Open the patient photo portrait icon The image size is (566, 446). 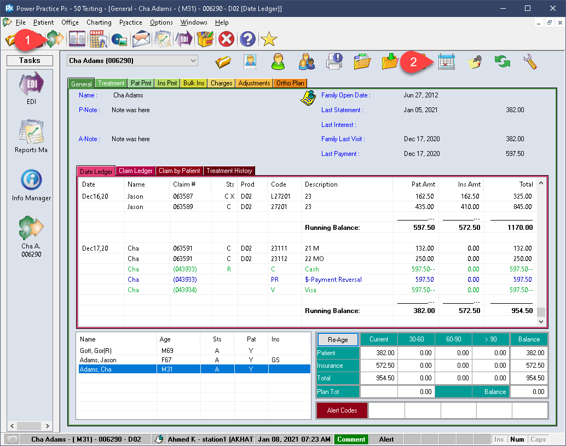pos(250,61)
